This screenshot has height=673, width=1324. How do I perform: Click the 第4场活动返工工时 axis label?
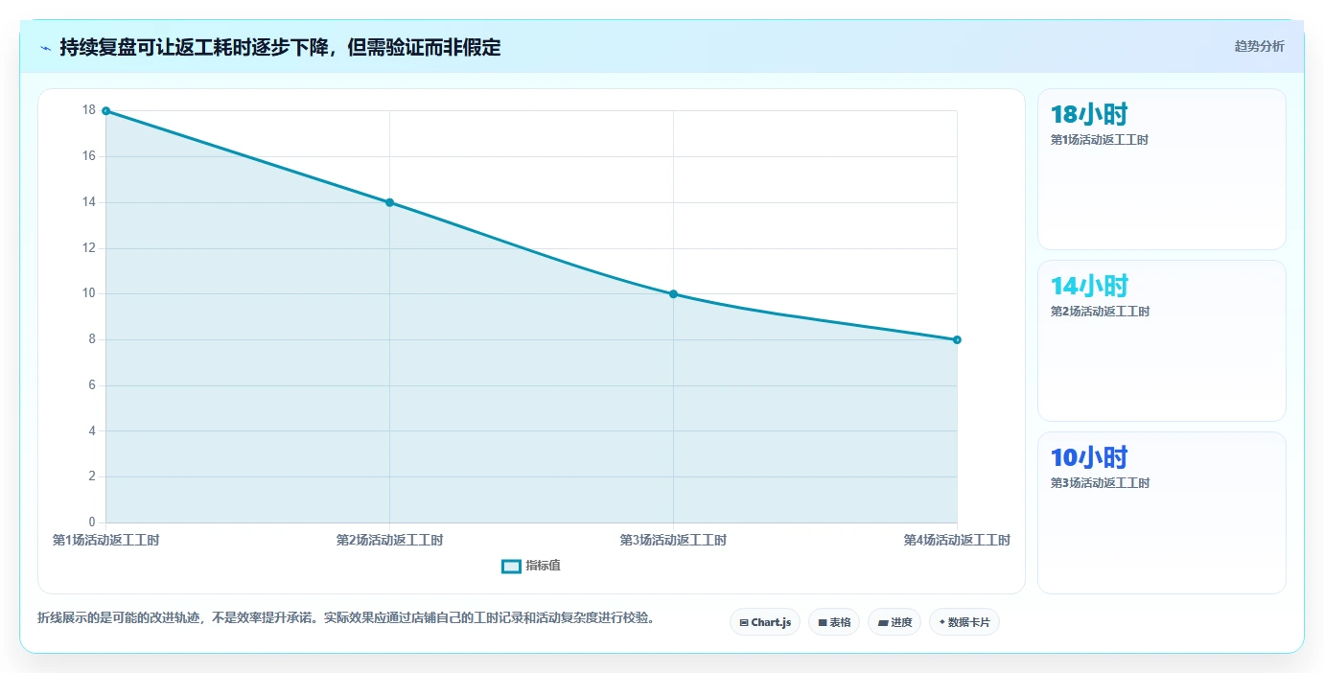[x=957, y=541]
